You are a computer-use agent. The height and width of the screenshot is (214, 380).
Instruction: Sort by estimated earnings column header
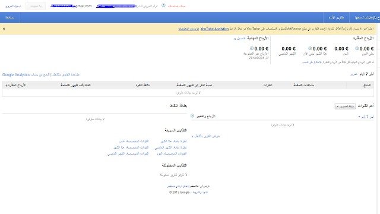coord(16,85)
